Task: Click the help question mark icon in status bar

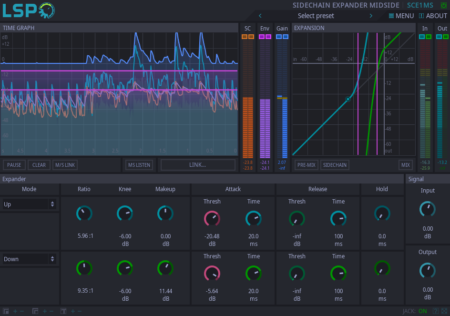Action: [437, 311]
